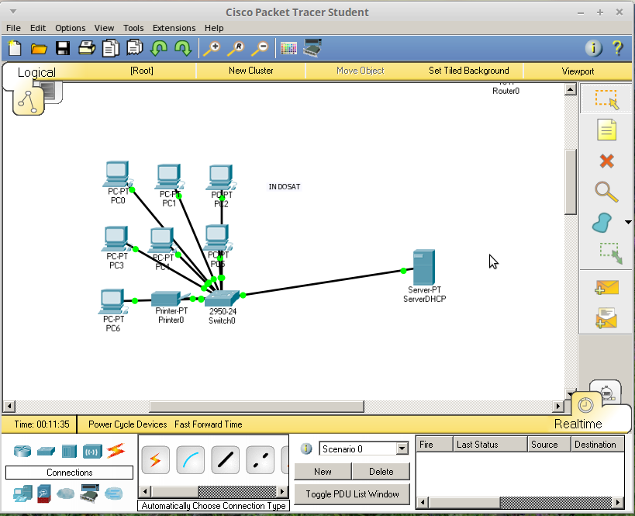Open the Wireless Devices category

[x=91, y=450]
